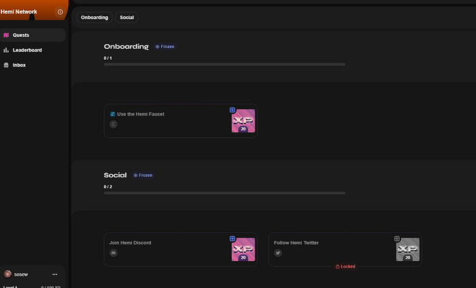This screenshot has height=288, width=476.
Task: Select the Onboarding filter tab
Action: 95,17
